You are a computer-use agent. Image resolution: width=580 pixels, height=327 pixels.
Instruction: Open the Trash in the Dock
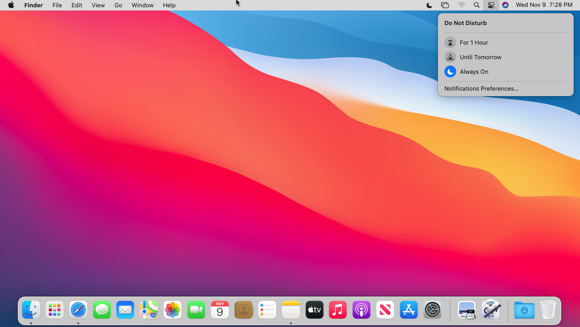548,310
